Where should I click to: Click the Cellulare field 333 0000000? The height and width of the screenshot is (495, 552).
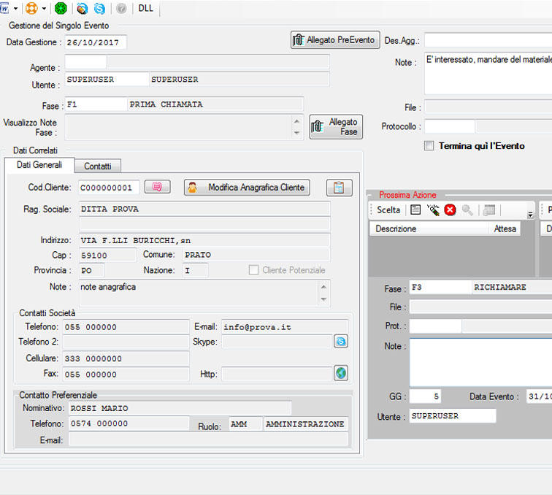pos(126,358)
